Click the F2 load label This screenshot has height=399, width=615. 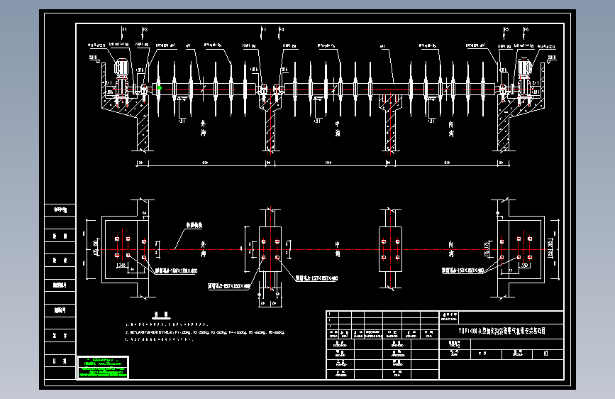click(145, 29)
